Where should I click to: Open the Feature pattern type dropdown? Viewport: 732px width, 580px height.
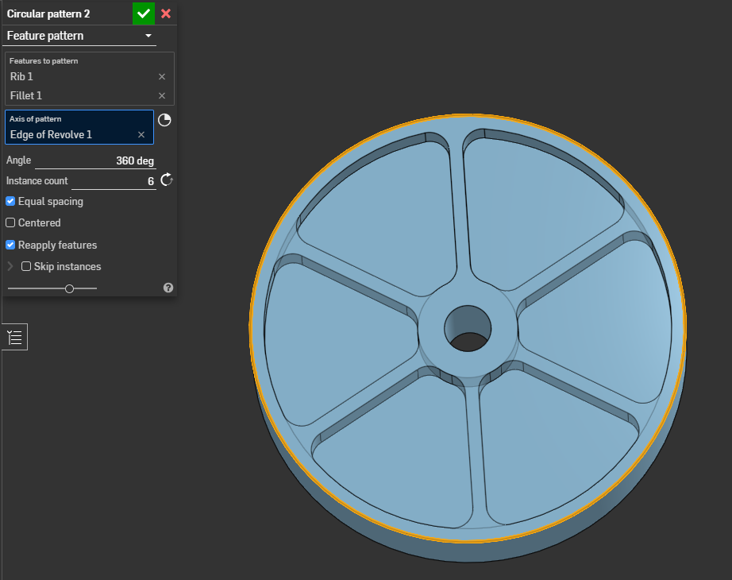79,36
